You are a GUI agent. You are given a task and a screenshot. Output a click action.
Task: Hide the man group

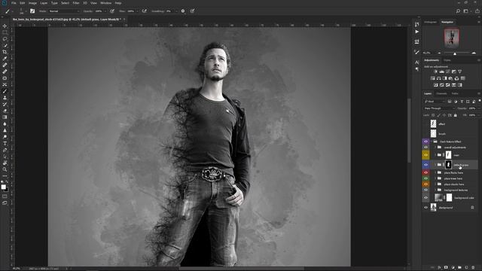click(x=426, y=155)
